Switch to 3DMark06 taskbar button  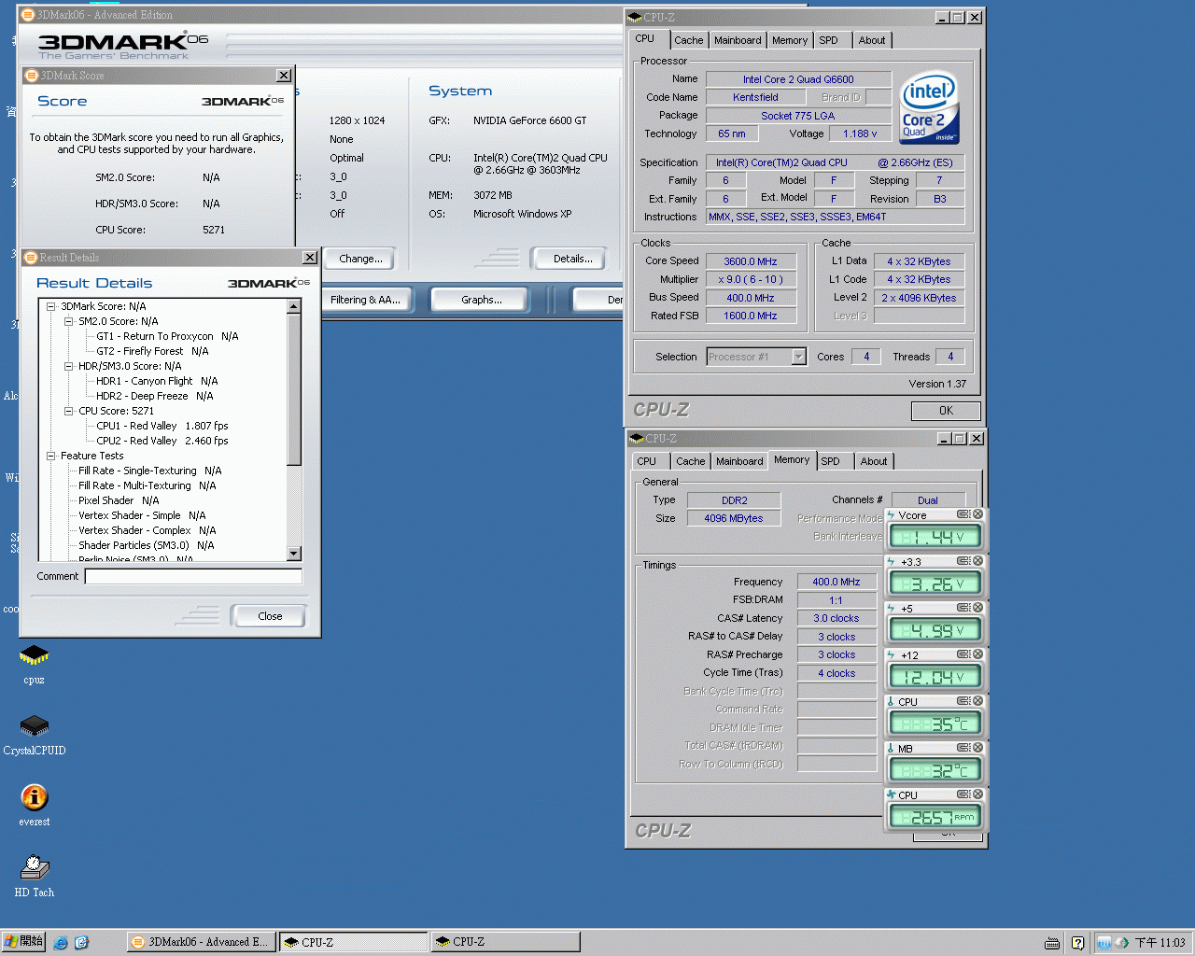coord(200,942)
